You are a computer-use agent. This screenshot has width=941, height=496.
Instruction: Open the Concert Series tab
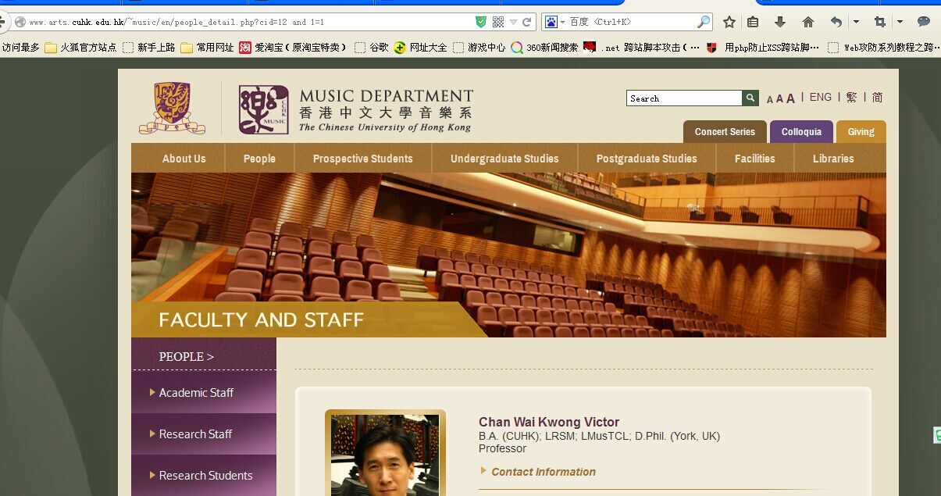click(725, 131)
